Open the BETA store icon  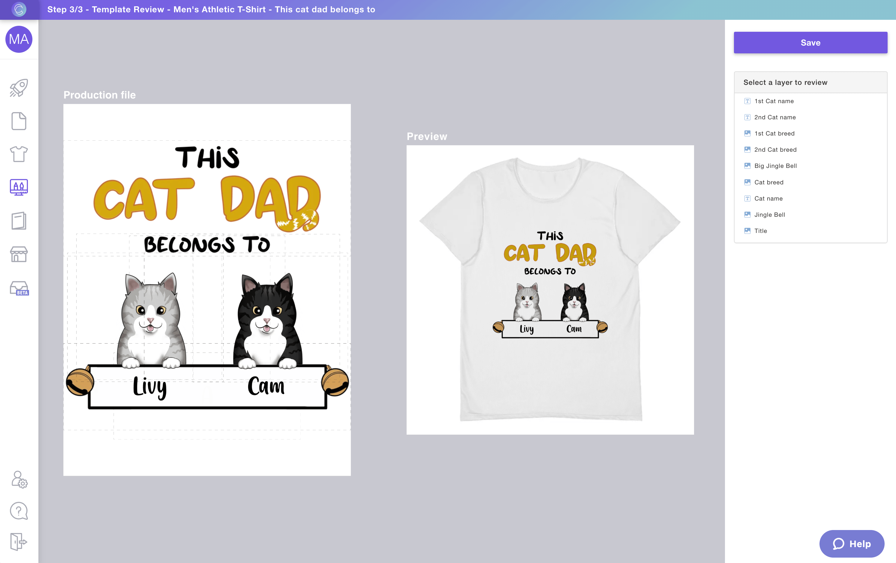tap(19, 288)
